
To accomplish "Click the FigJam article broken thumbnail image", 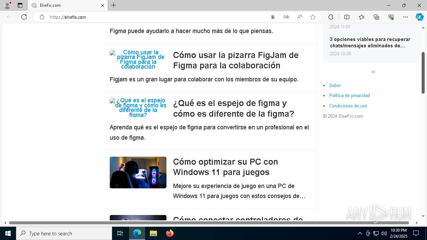I will coord(138,60).
